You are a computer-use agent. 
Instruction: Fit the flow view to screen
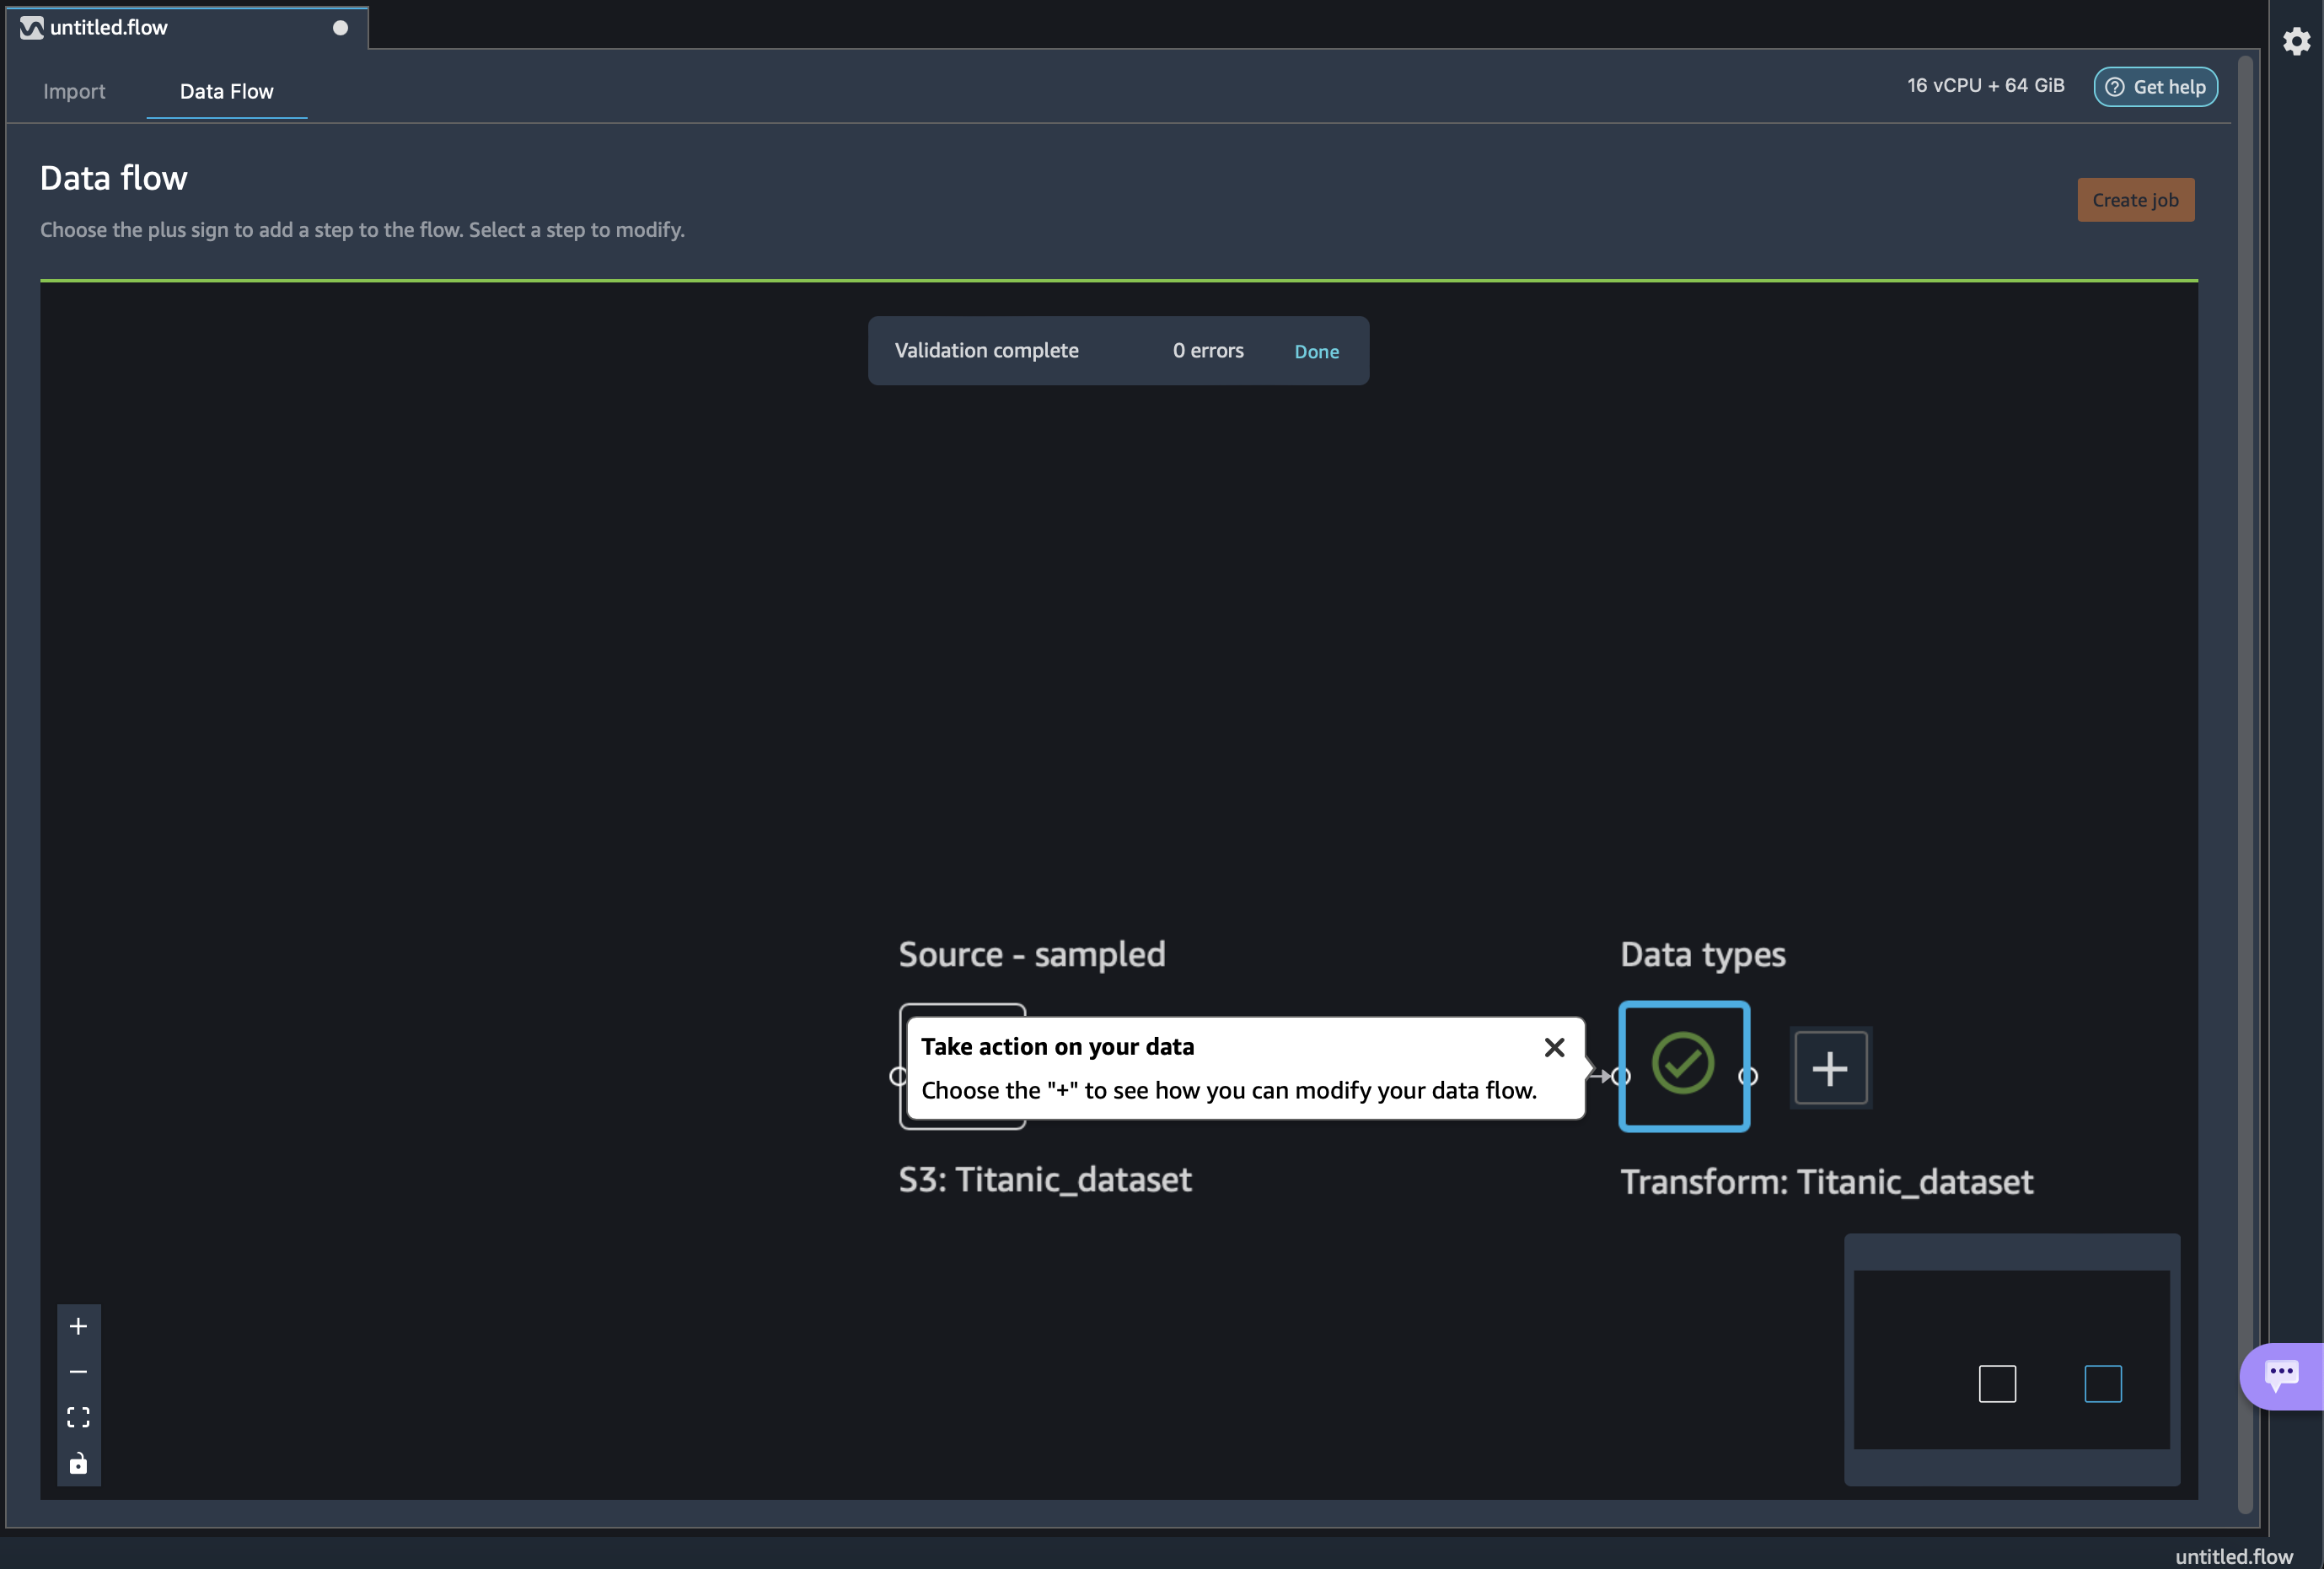pyautogui.click(x=78, y=1417)
